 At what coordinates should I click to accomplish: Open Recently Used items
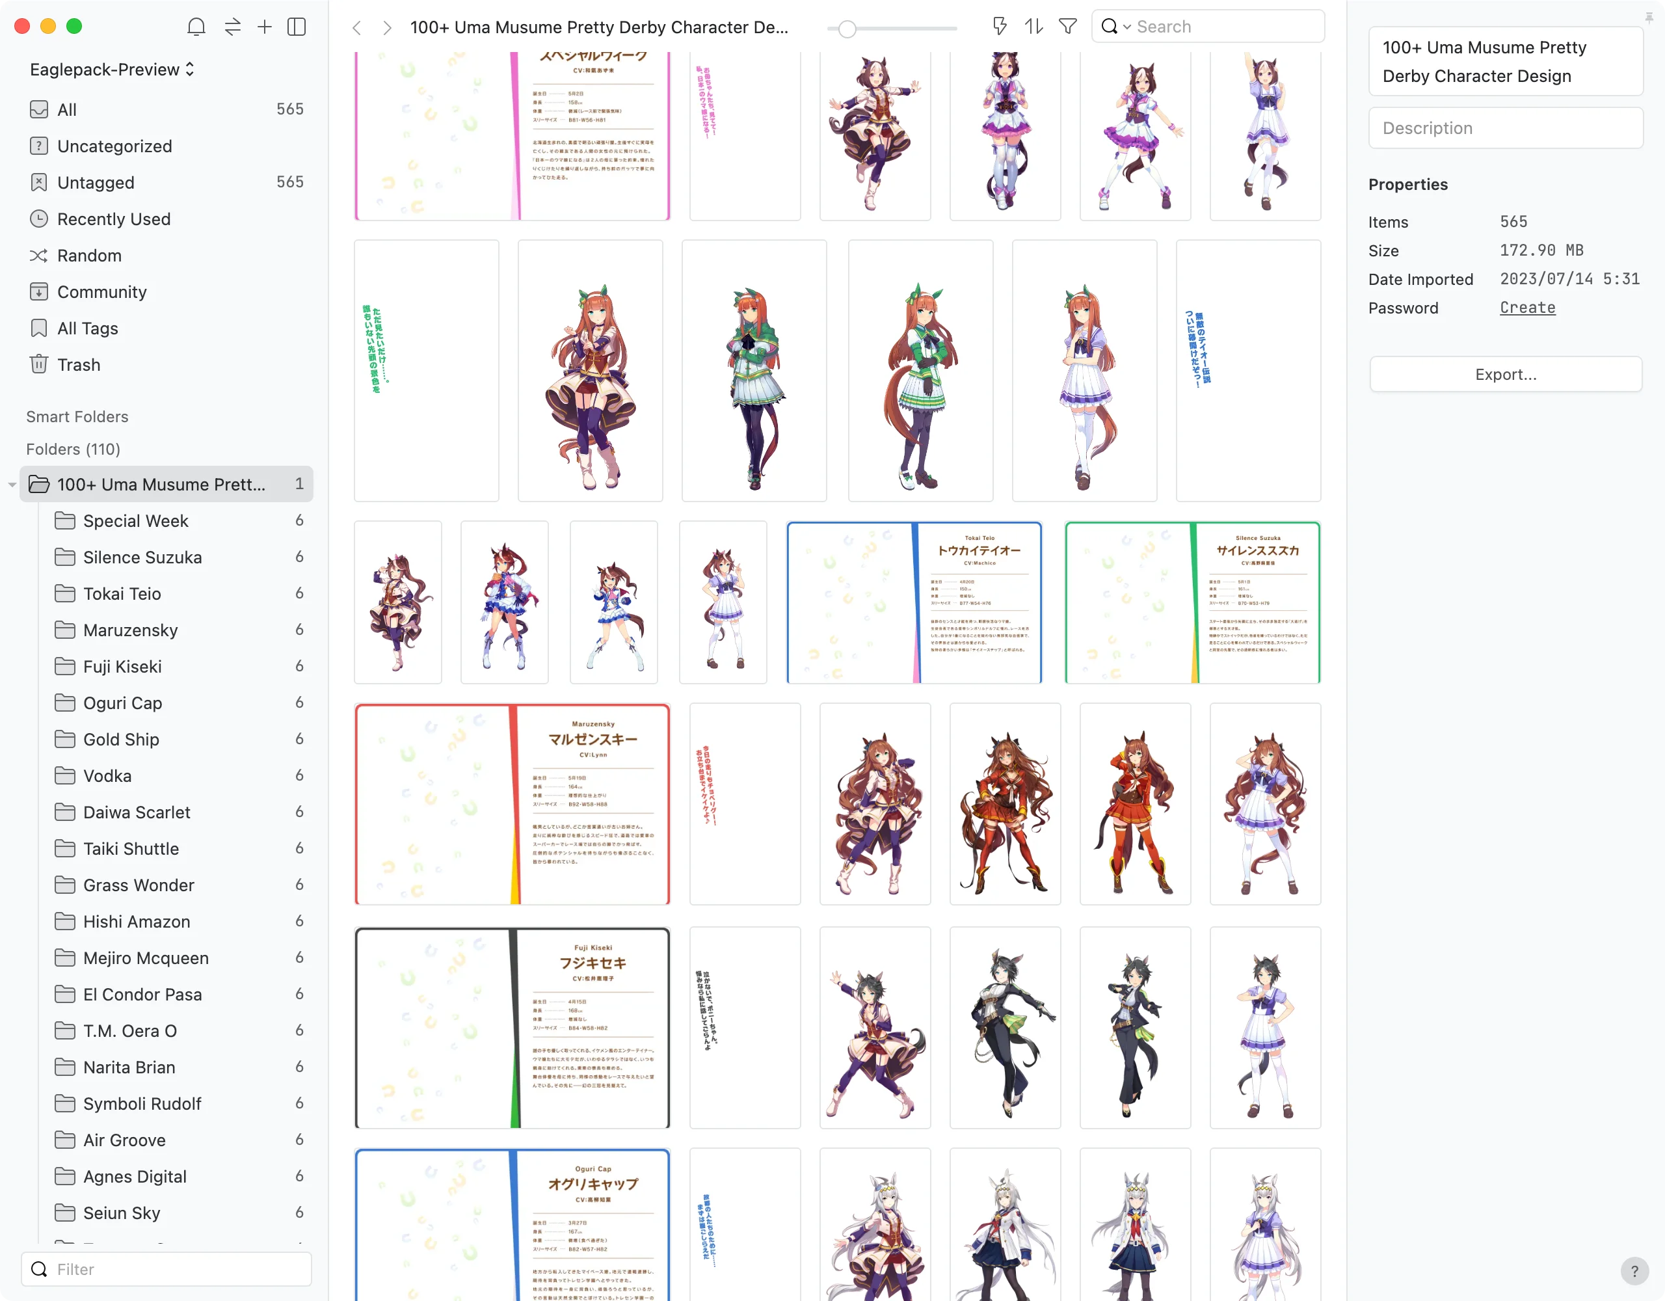[x=166, y=219]
